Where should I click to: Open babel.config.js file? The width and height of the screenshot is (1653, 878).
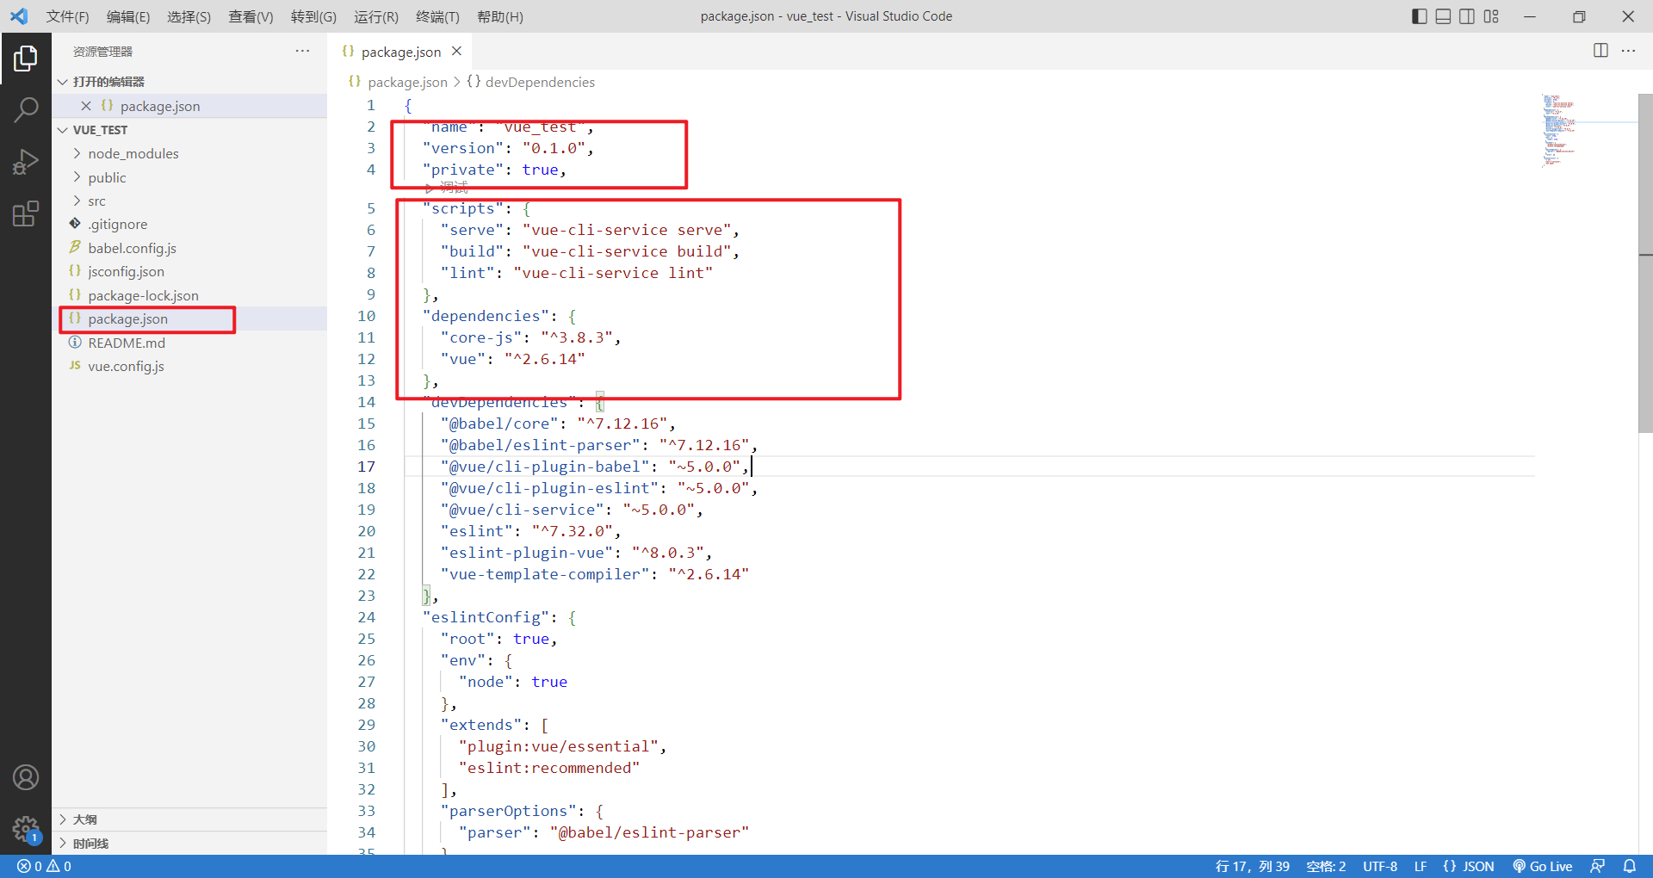click(189, 248)
